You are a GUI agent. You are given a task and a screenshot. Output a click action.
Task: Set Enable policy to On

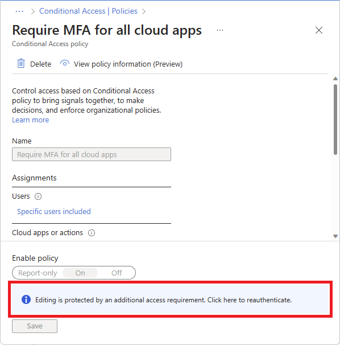(x=80, y=273)
